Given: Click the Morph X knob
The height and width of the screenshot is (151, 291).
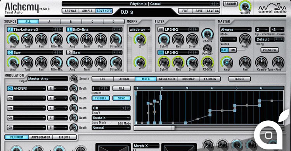Looking at the screenshot, I should tap(140, 39).
